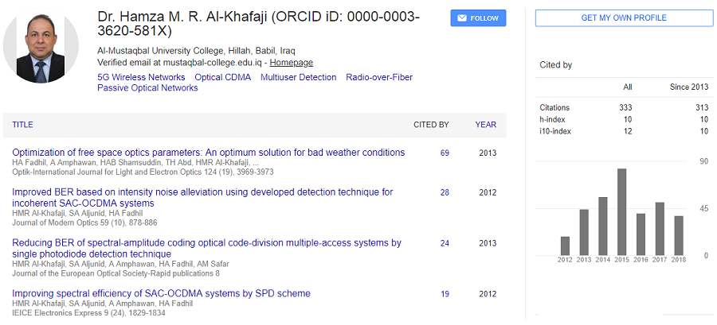The image size is (717, 325).
Task: Select the Optical CDMA interest link
Action: click(223, 78)
